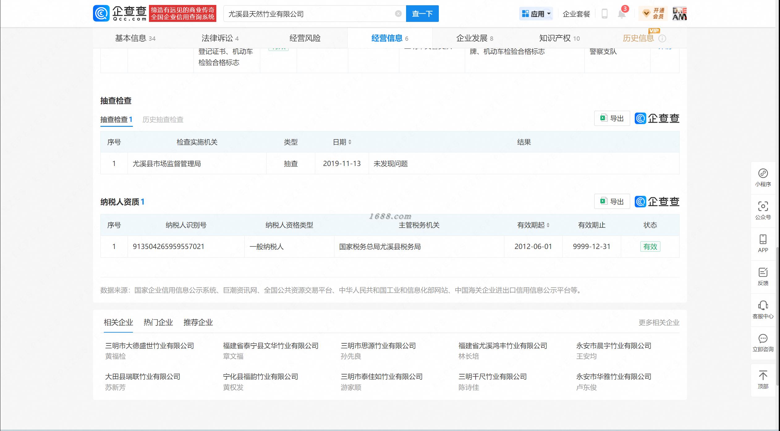Open the 三明市思源竹业有限公司 link
This screenshot has height=431, width=780.
pyautogui.click(x=378, y=346)
